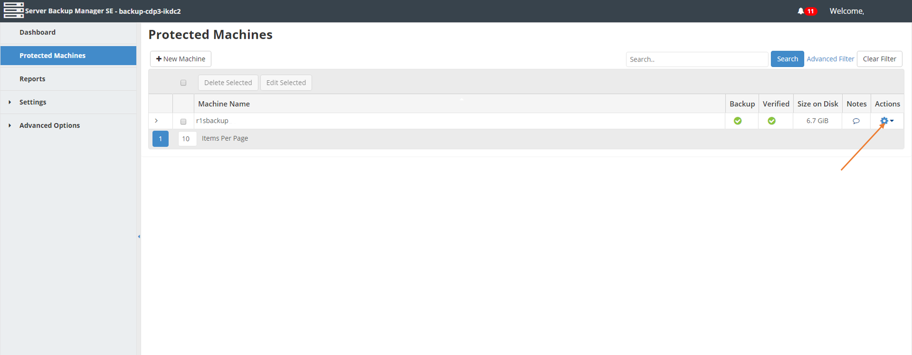Expand the r1sbackup row details
The width and height of the screenshot is (912, 355).
point(156,121)
